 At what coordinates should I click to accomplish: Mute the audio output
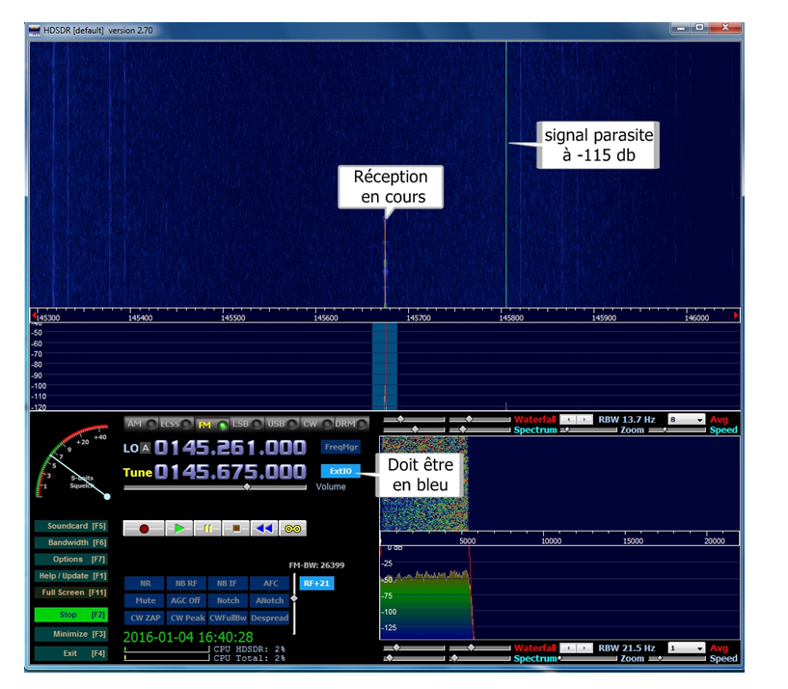point(144,600)
